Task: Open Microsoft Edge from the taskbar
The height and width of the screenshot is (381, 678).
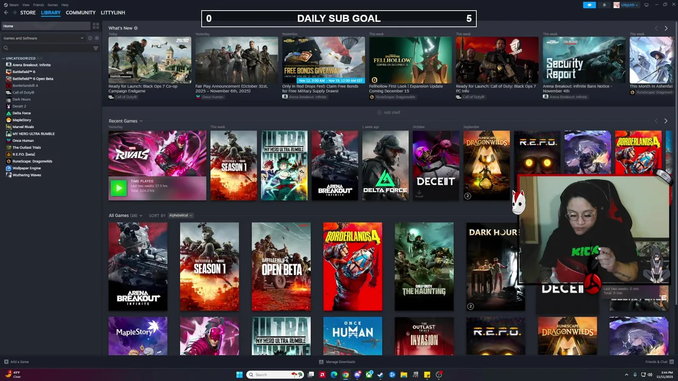Action: [334, 375]
